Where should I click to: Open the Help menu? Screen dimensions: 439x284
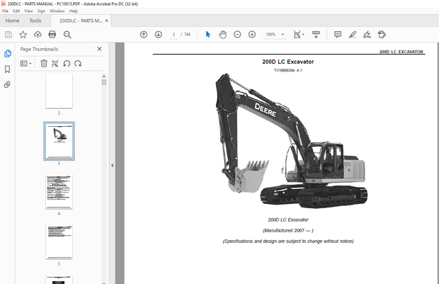(74, 11)
